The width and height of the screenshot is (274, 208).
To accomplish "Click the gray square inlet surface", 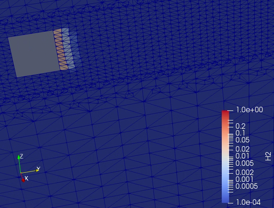I will point(34,54).
